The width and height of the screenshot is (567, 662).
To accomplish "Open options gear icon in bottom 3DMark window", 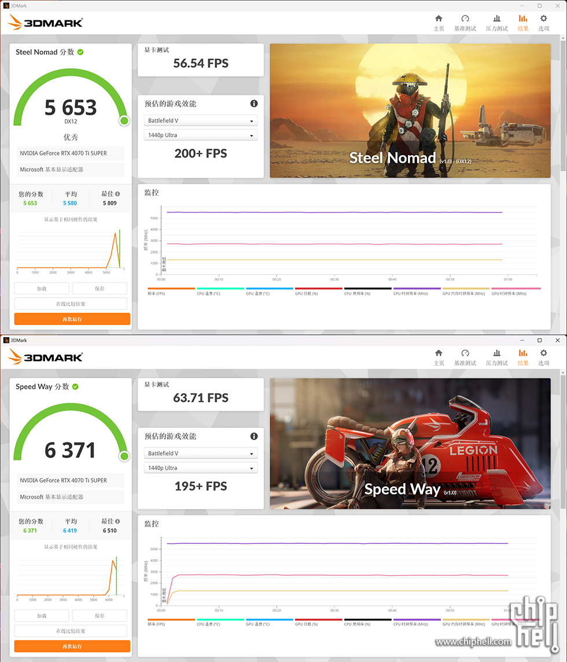I will [543, 353].
